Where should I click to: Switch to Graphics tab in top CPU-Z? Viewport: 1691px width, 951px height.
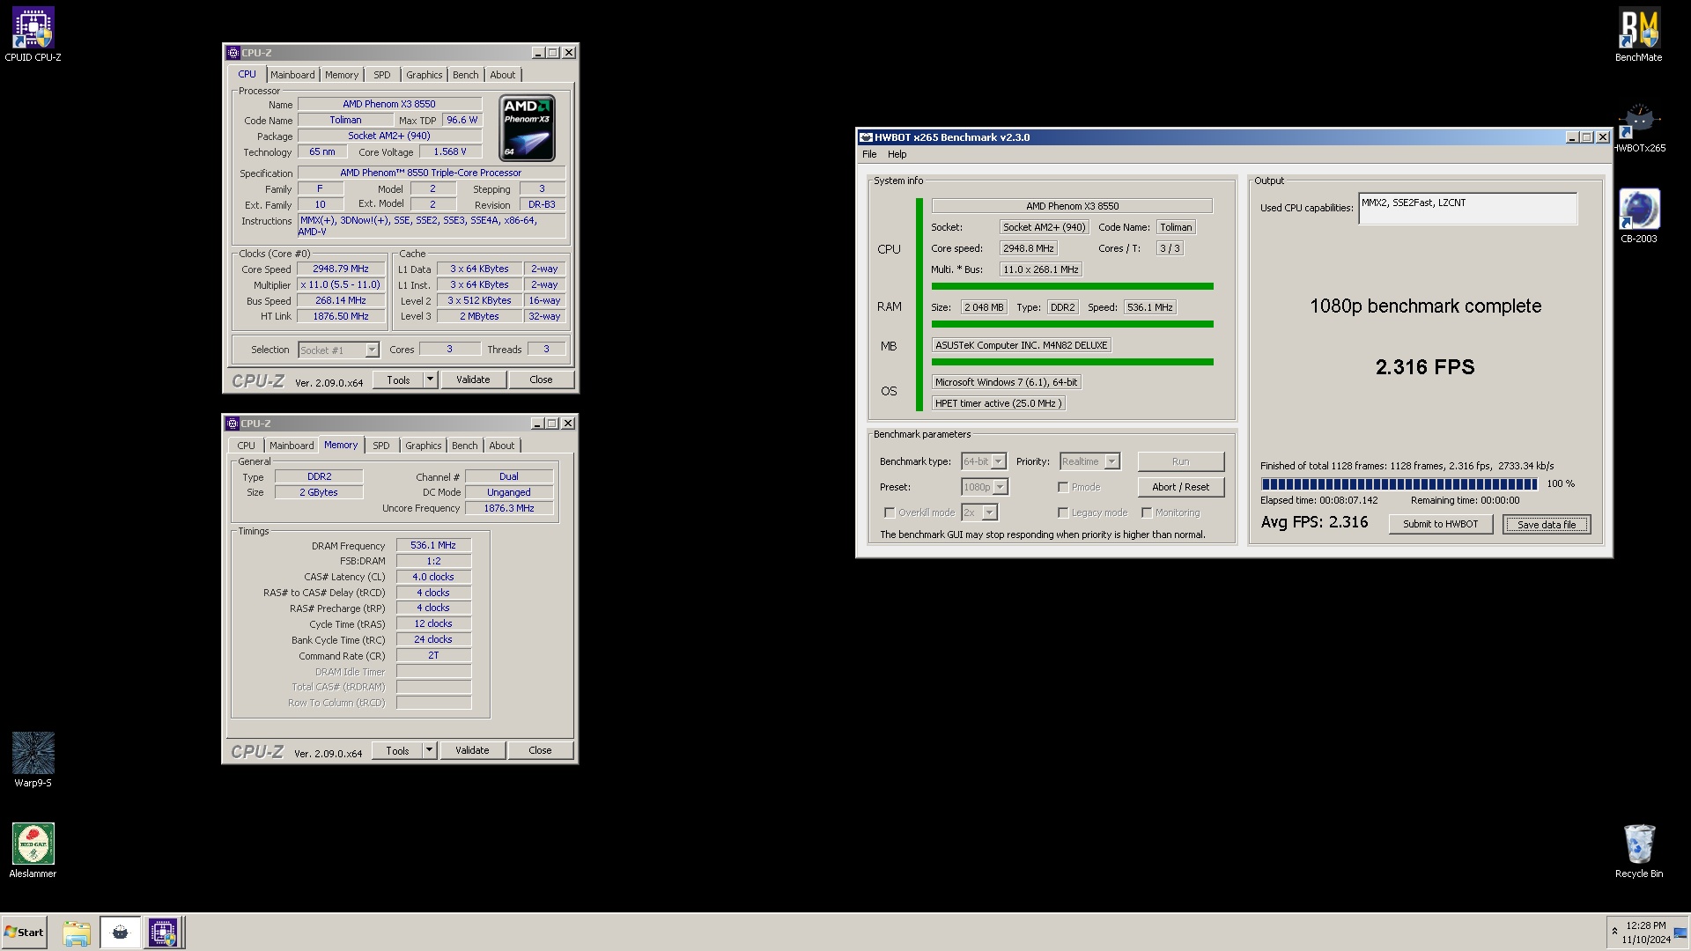click(424, 75)
